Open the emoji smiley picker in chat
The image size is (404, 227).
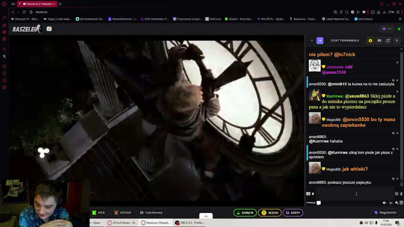(396, 194)
